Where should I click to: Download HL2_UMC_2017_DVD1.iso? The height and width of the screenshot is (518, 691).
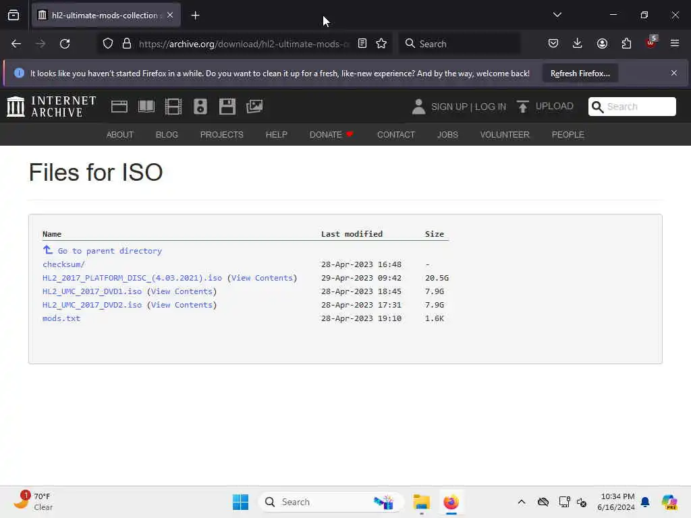[92, 291]
